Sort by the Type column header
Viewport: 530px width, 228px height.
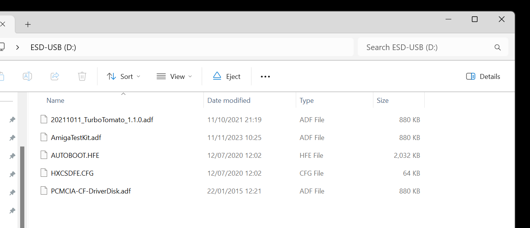[306, 101]
